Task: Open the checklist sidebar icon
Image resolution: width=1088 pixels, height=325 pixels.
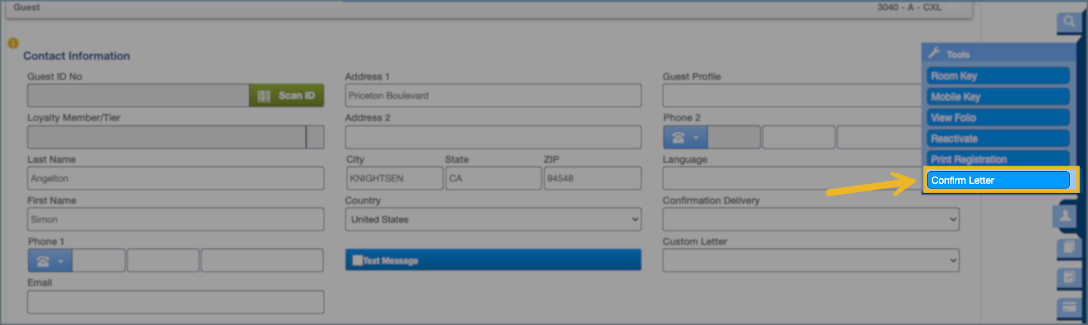Action: [1067, 278]
